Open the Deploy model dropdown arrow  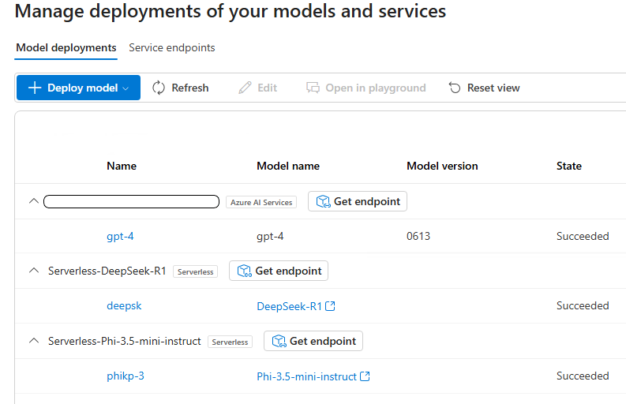(126, 88)
